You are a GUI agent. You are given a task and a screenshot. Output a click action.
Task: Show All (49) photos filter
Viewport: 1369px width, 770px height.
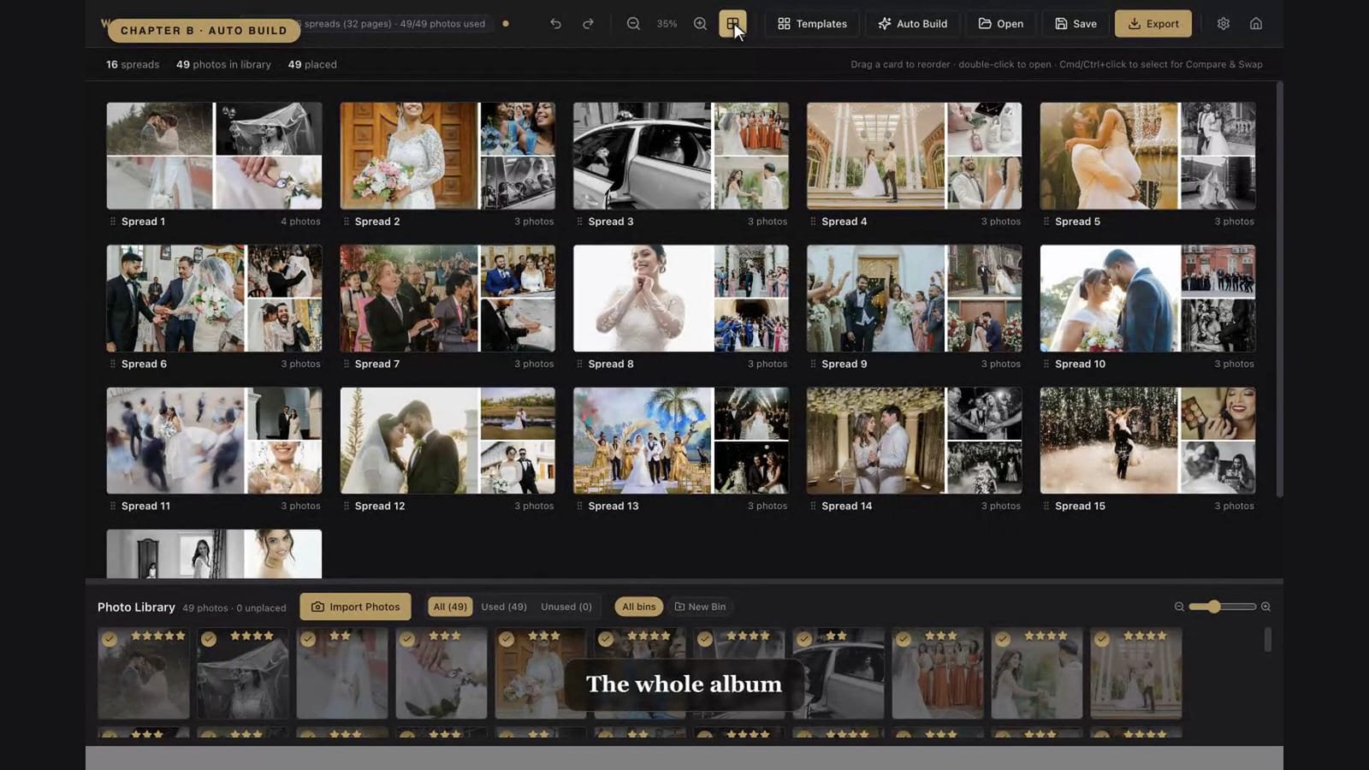(x=450, y=607)
